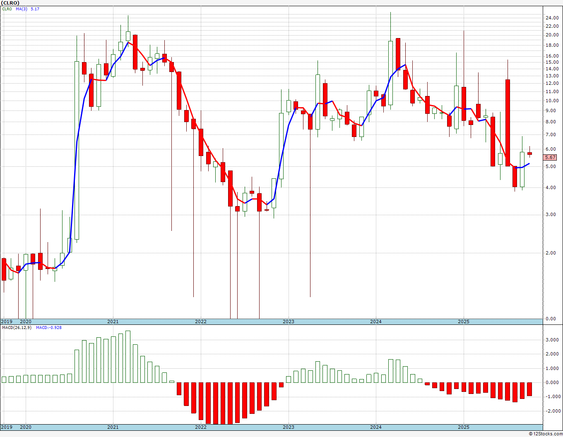Click the (CLRO) chart title
Image resolution: width=563 pixels, height=437 pixels.
coord(10,2)
